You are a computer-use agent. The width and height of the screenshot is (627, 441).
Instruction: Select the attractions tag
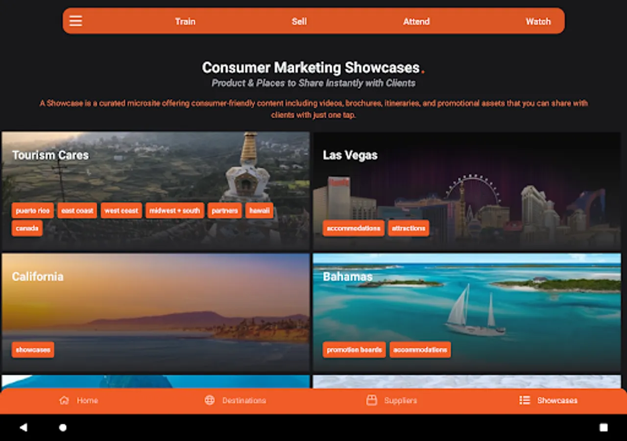coord(409,228)
